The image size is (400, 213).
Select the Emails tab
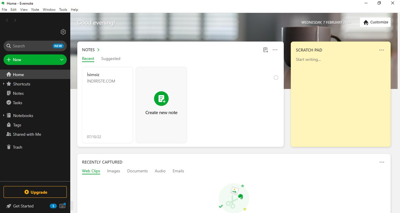(x=178, y=171)
